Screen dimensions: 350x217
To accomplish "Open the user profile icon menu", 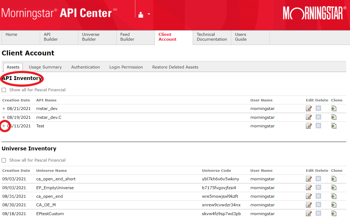I will (144, 14).
